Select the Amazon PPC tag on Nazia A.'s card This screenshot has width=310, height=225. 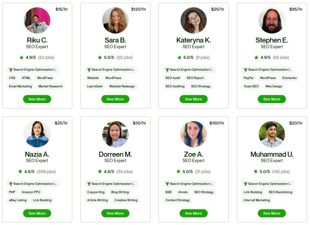(x=31, y=192)
